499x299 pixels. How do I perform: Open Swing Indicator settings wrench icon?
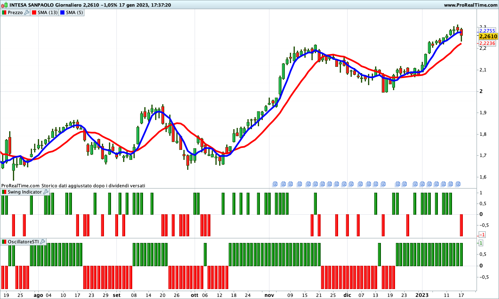46,192
